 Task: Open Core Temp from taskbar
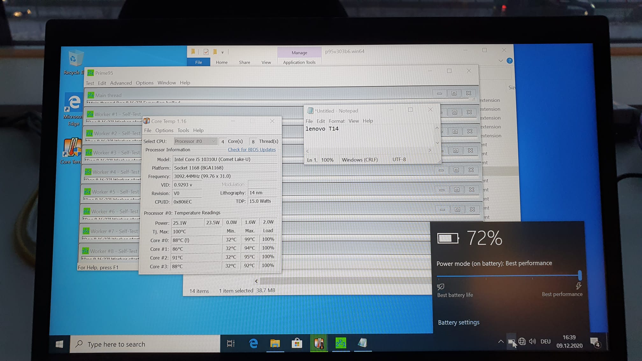coord(319,343)
